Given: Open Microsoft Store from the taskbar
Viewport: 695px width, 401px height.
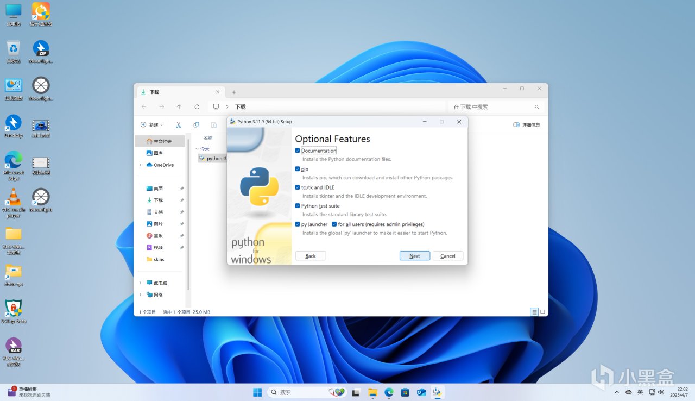Looking at the screenshot, I should coord(405,392).
